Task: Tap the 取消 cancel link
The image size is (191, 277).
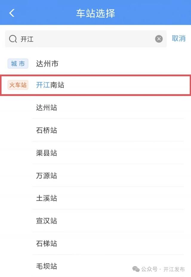Action: 178,39
